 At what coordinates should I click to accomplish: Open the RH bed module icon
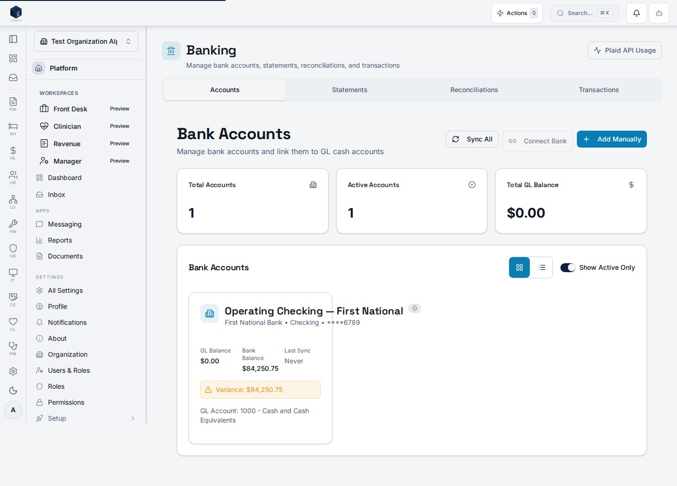pyautogui.click(x=13, y=128)
